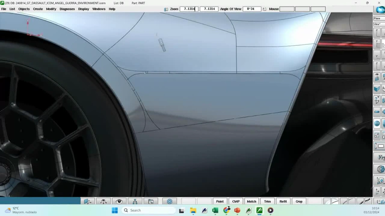Click the Y axis with lines icon
Image resolution: width=385 pixels, height=216 pixels.
[x=377, y=44]
